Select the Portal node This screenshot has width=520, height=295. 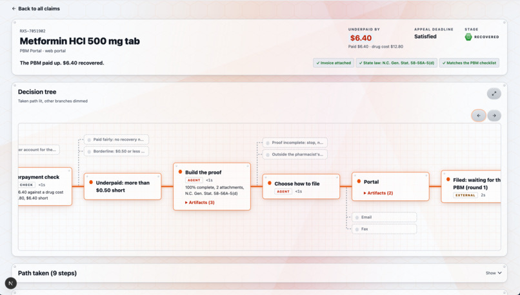point(390,187)
